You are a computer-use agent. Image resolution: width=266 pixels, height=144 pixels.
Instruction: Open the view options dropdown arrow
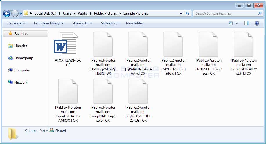coord(237,23)
